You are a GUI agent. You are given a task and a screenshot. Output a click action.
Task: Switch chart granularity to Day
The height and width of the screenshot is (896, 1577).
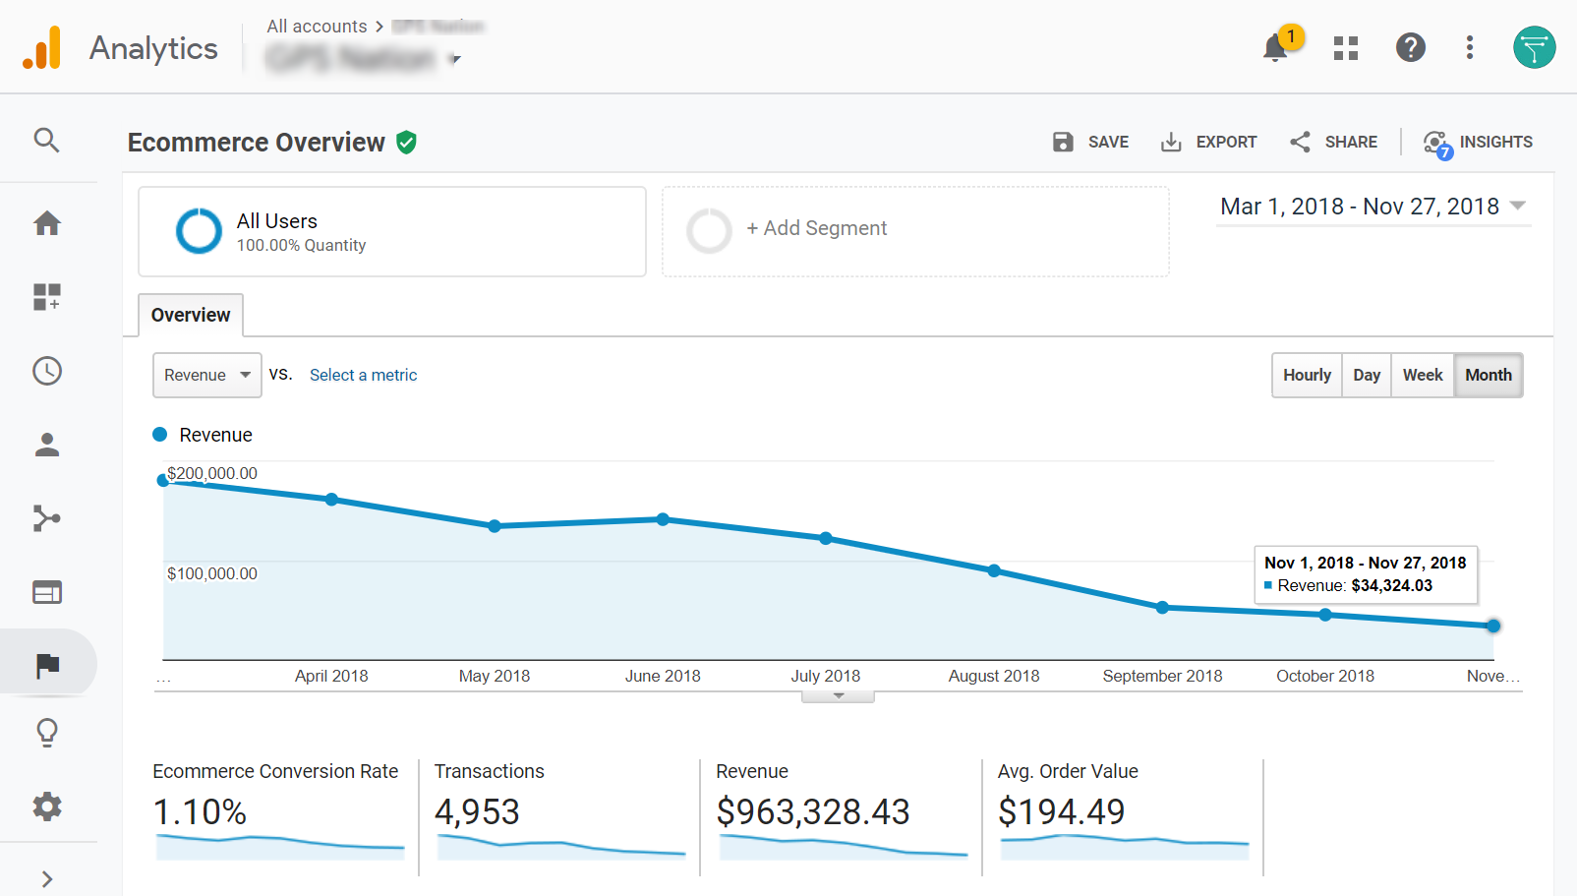tap(1367, 375)
